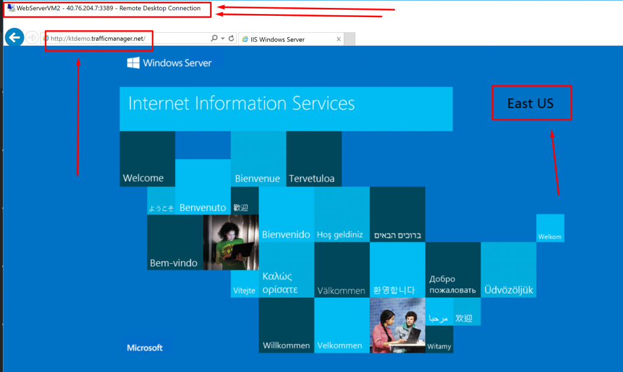Click the Benvenuto tile
The height and width of the screenshot is (372, 623).
(203, 187)
